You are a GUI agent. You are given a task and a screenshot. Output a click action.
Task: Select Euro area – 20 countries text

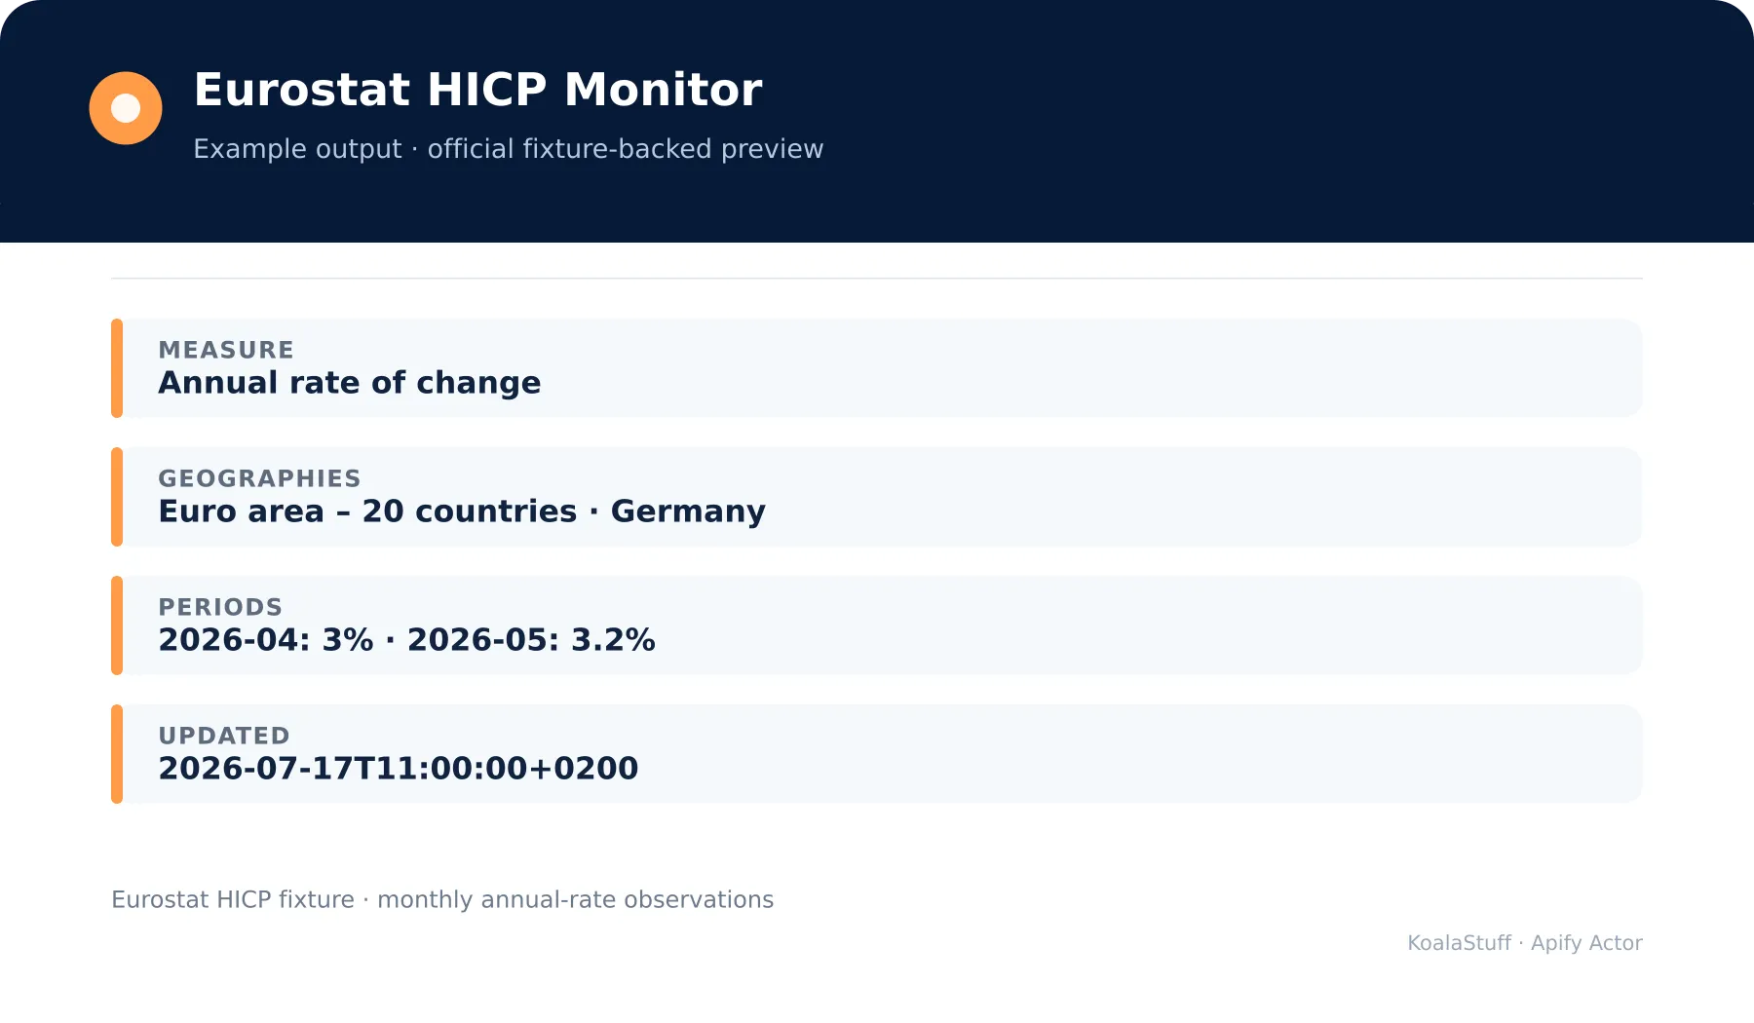(x=367, y=511)
